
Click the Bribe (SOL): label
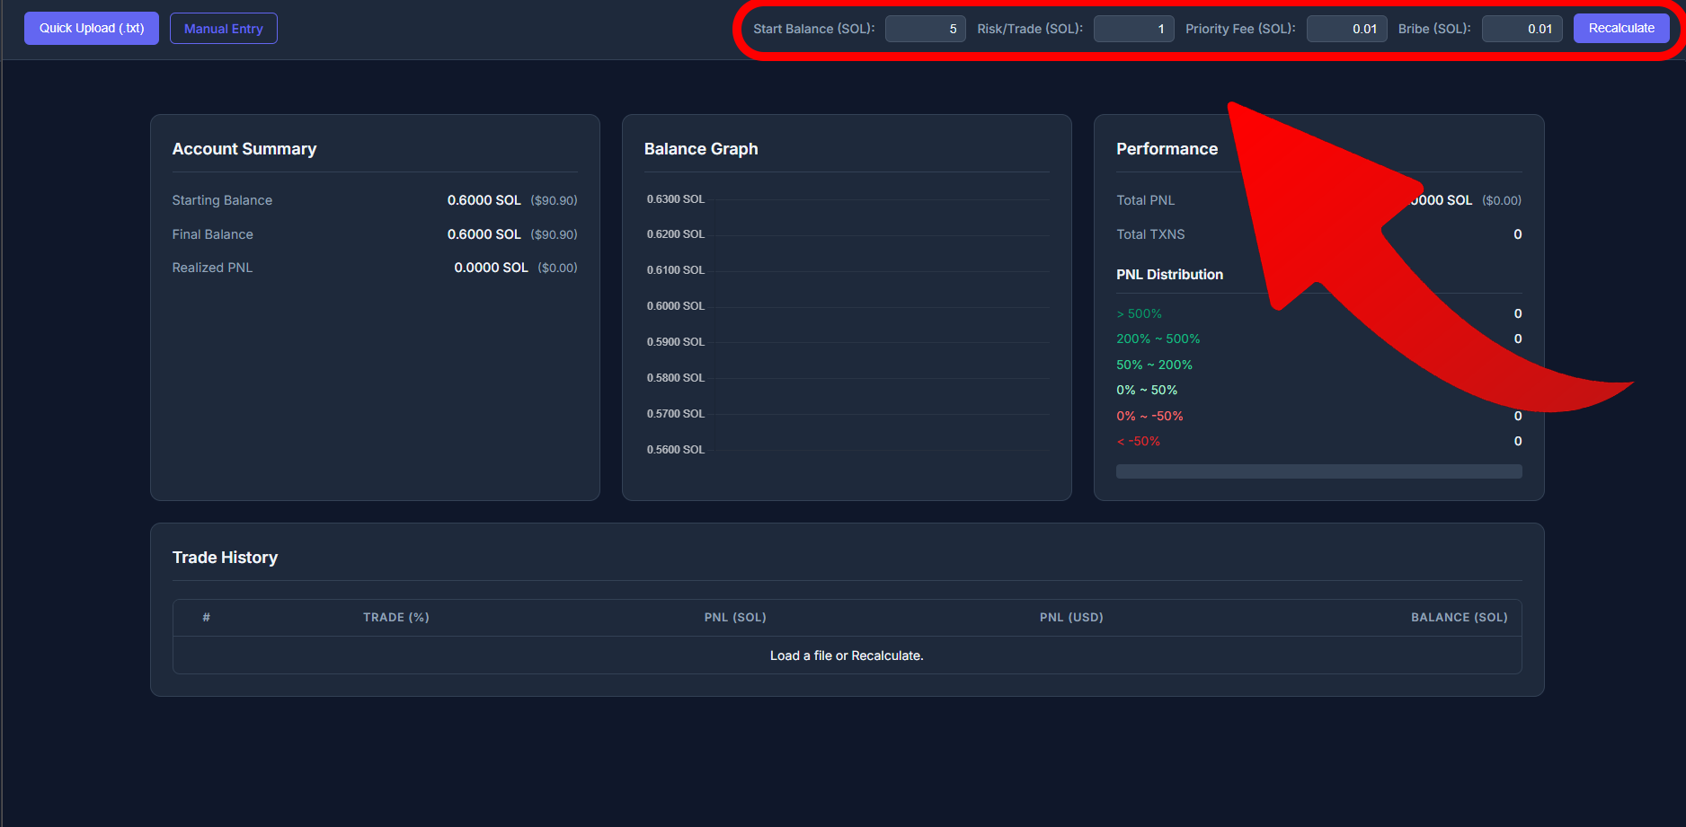[1434, 29]
